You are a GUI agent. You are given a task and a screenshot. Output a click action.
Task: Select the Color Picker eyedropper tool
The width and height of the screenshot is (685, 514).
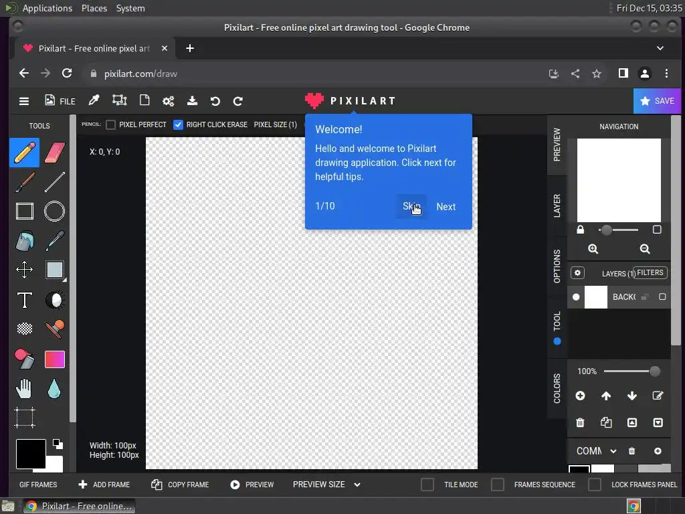click(x=55, y=241)
